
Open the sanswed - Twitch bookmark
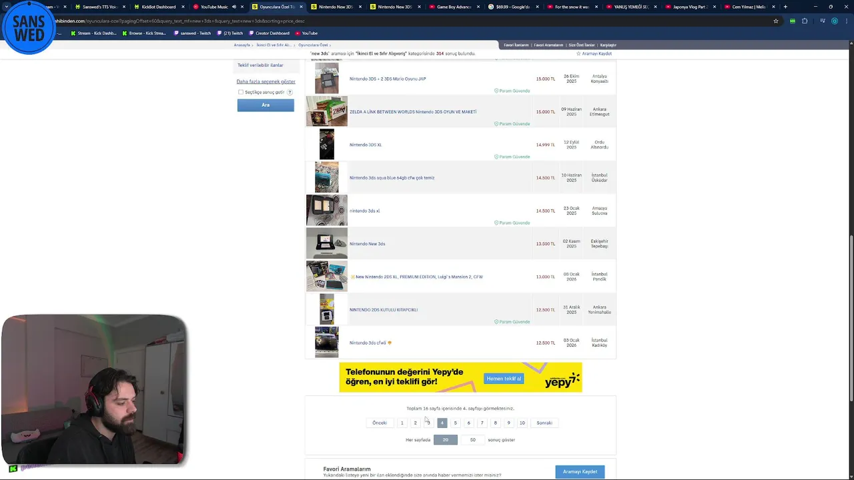coord(191,33)
